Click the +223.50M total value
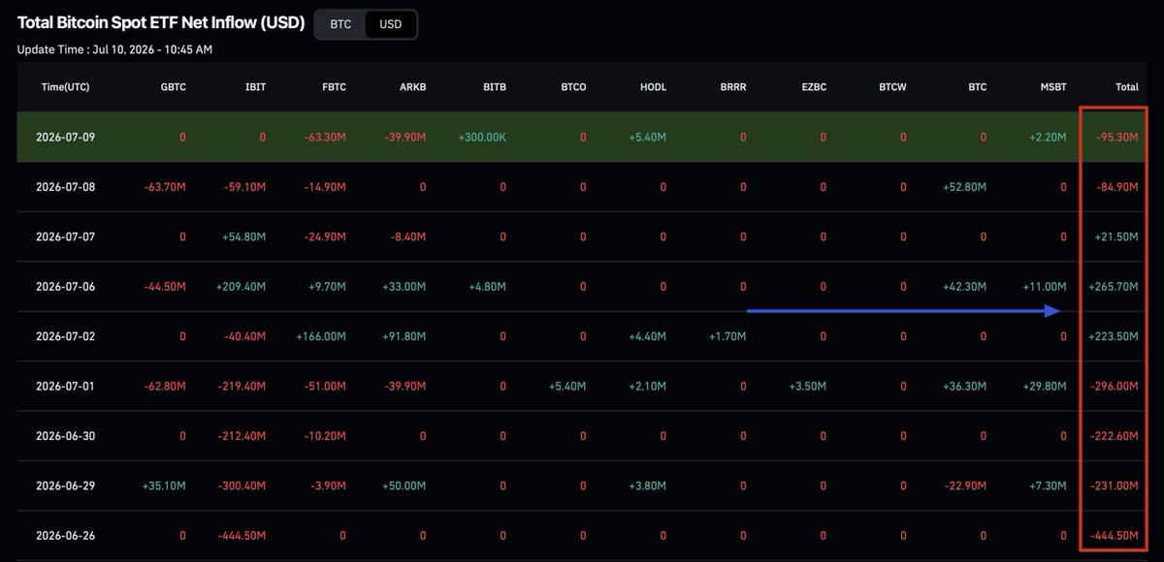The image size is (1164, 562). tap(1115, 337)
